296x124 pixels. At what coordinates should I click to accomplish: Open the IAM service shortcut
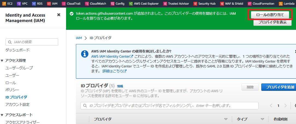pos(52,4)
